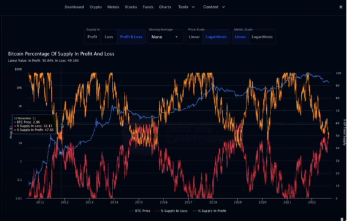Set Metric Scale to Logarithmic

(262, 37)
